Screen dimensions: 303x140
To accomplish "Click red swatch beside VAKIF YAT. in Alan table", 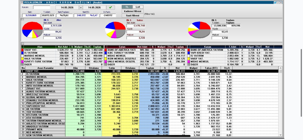I will click(x=22, y=50).
